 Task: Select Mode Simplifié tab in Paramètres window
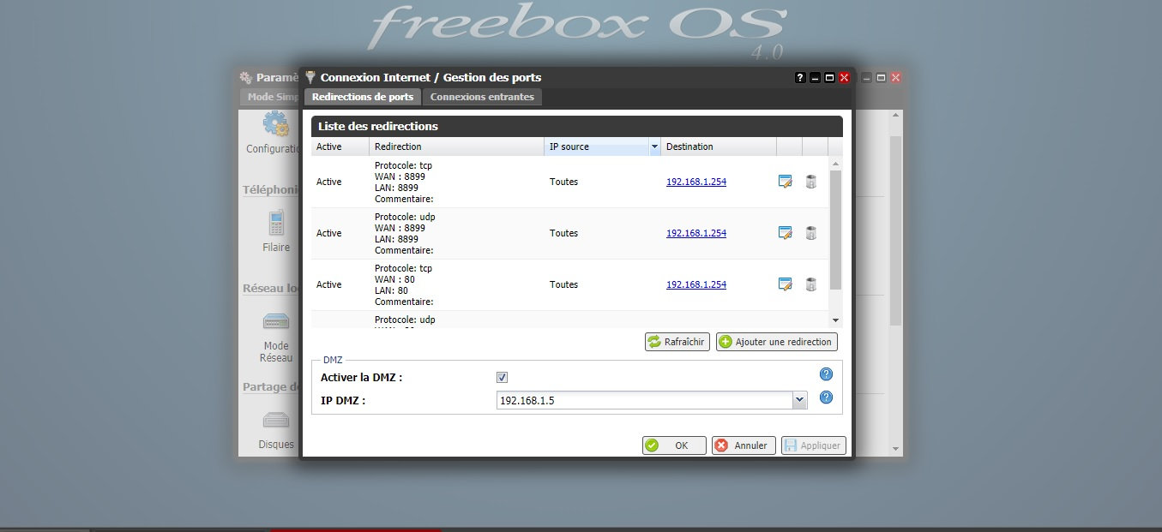pos(269,97)
